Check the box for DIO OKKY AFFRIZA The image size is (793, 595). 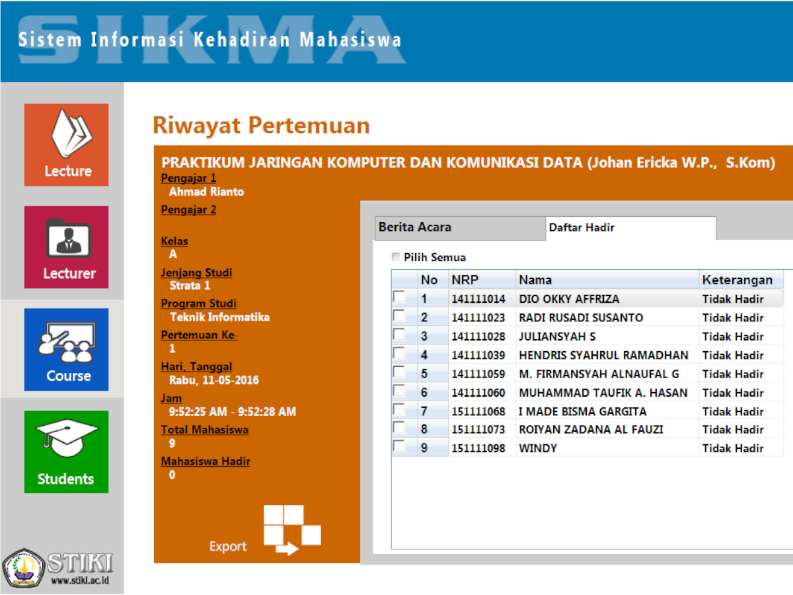coord(399,297)
